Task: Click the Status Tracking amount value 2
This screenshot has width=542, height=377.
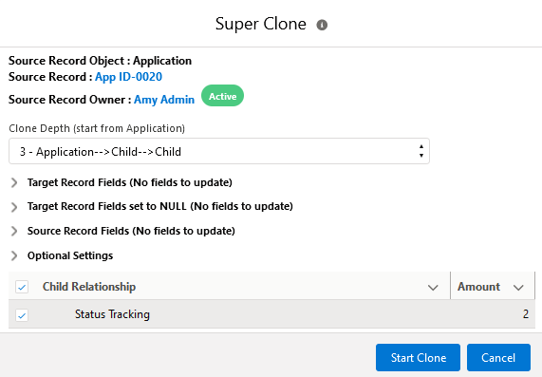Action: 526,314
